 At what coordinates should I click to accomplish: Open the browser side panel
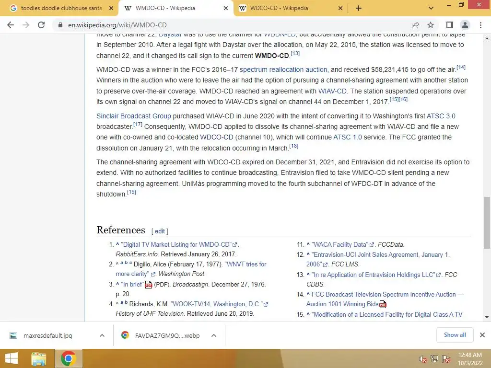tap(450, 25)
